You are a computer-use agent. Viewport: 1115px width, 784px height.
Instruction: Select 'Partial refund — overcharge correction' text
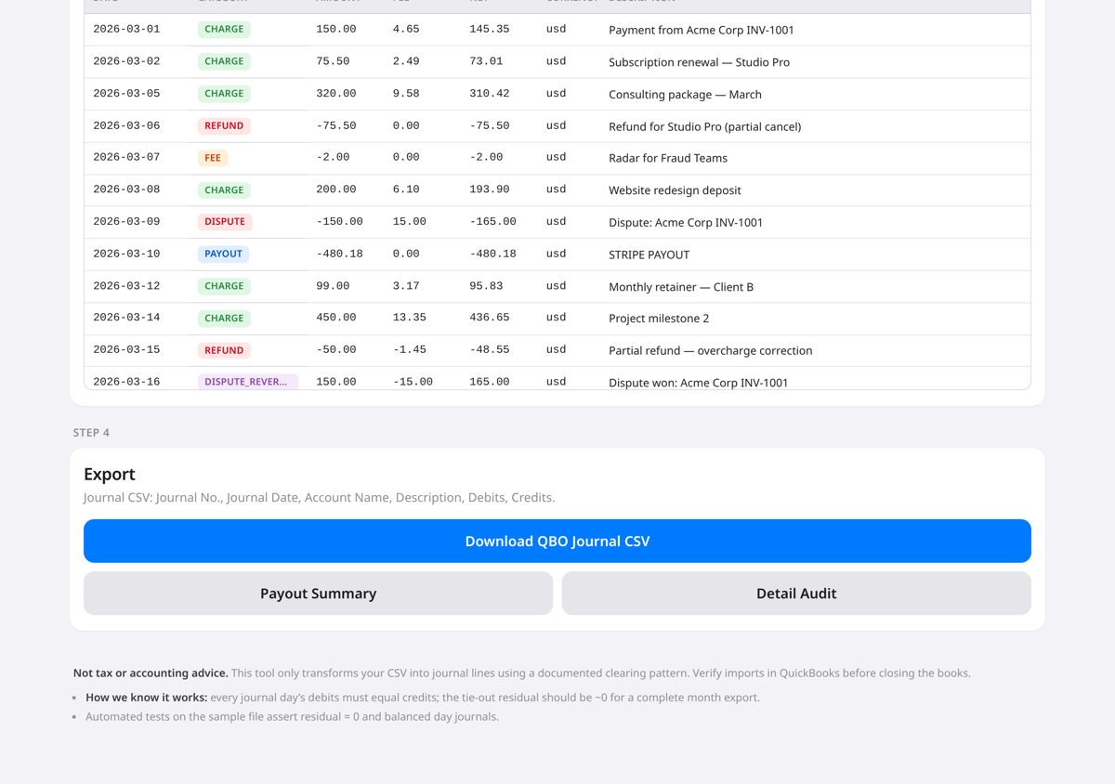tap(711, 351)
